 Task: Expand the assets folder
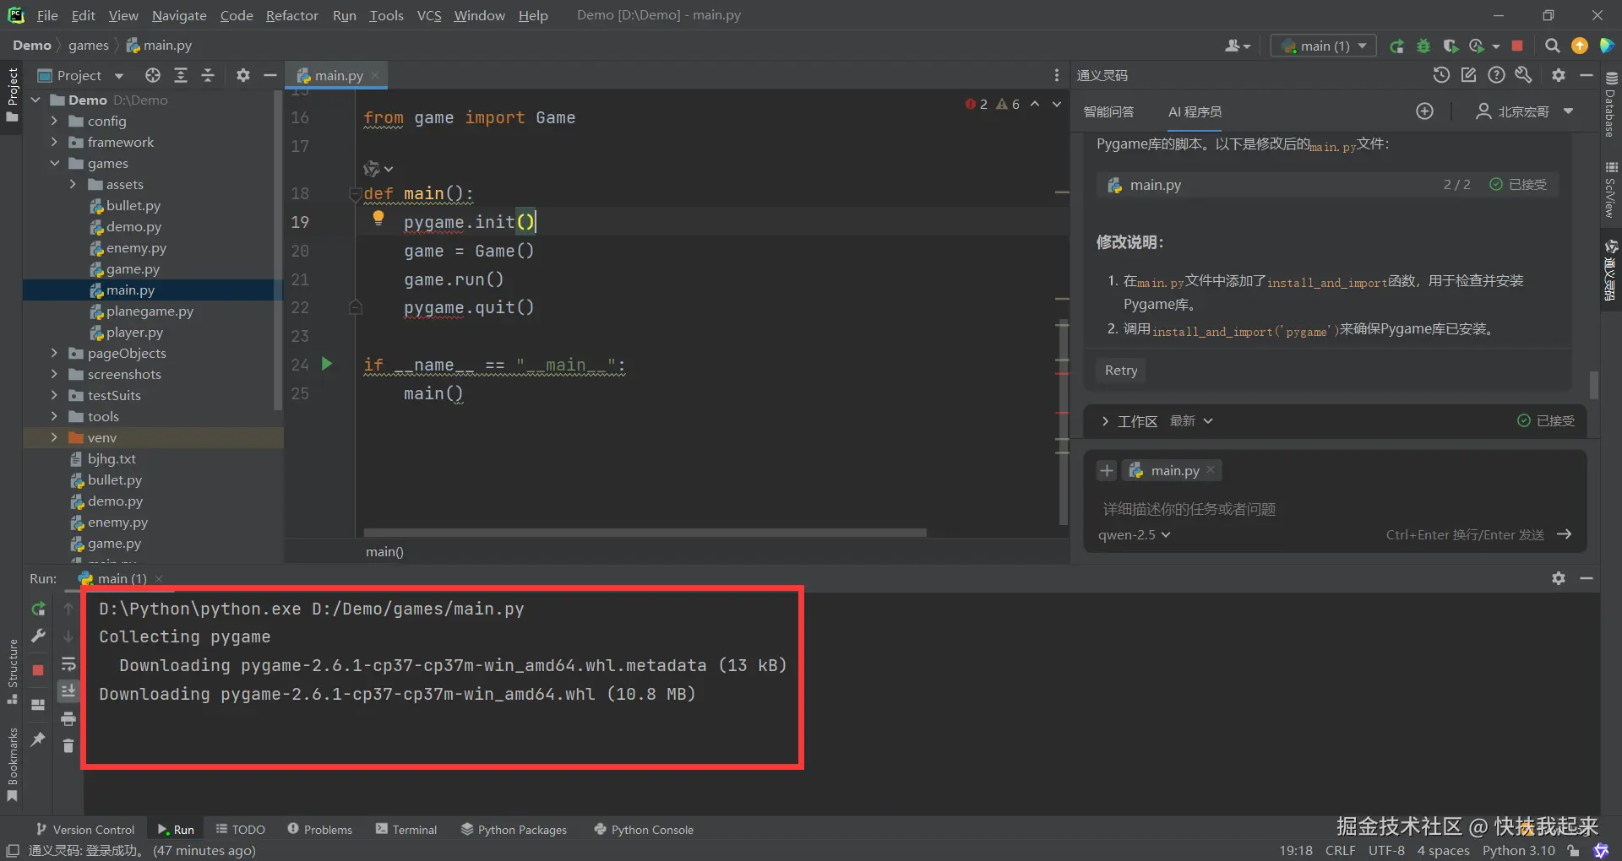point(73,184)
